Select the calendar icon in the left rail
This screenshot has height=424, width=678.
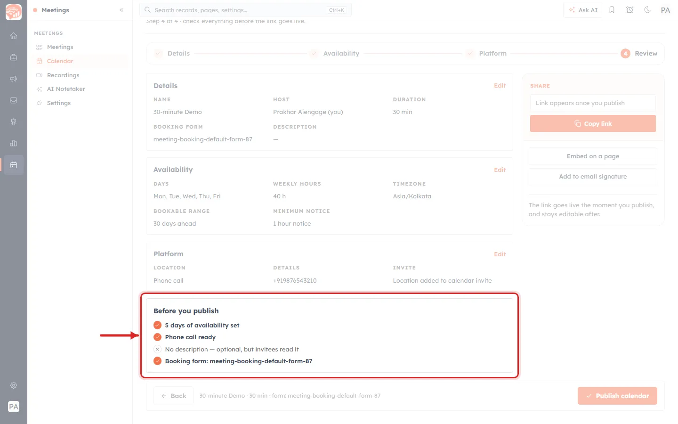pos(14,165)
